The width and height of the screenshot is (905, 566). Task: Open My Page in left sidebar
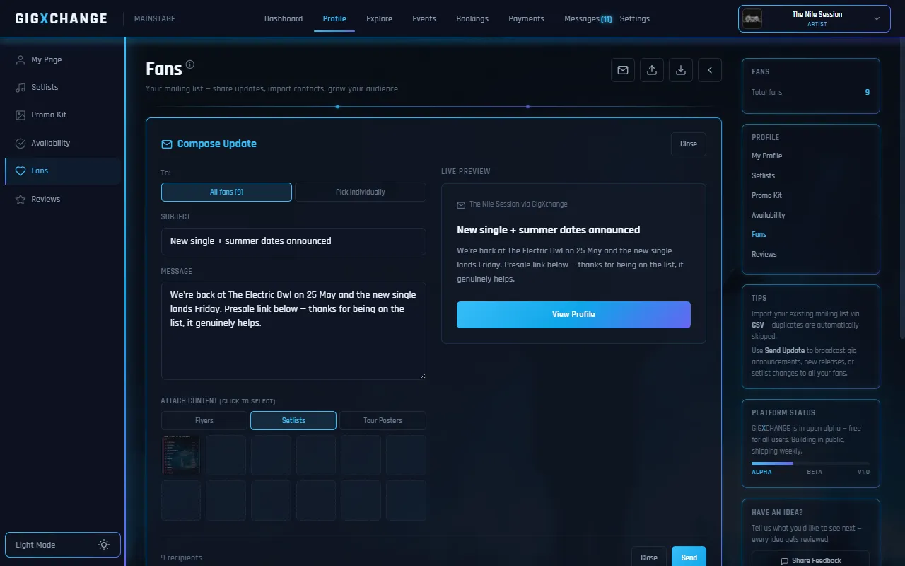pos(63,59)
